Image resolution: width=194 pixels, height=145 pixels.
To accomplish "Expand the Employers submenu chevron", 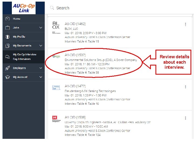I will pyautogui.click(x=41, y=68).
